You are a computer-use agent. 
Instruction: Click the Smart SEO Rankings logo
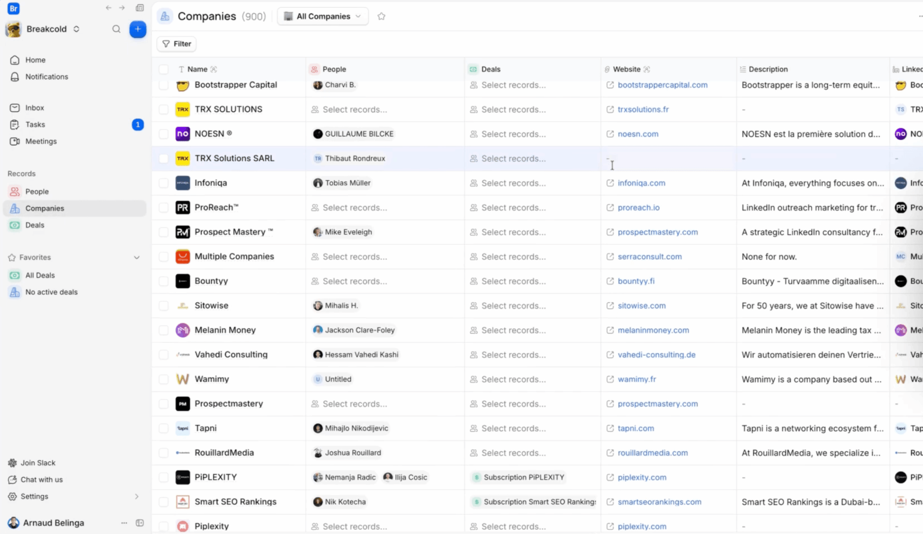pos(183,502)
